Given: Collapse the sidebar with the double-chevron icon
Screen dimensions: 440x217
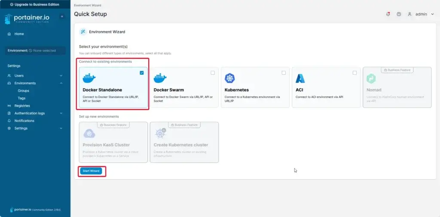Looking at the screenshot, I should pos(62,17).
